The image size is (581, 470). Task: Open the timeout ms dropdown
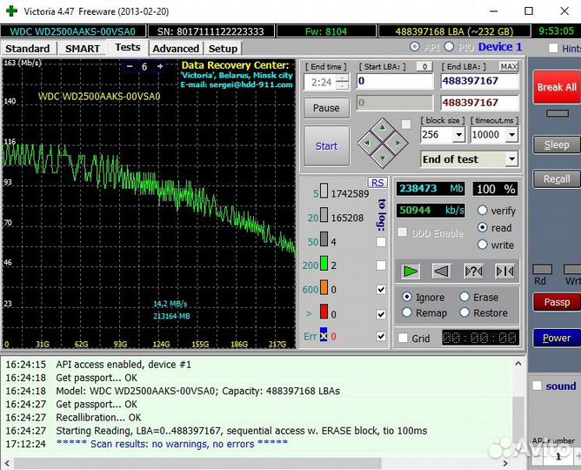coord(511,135)
